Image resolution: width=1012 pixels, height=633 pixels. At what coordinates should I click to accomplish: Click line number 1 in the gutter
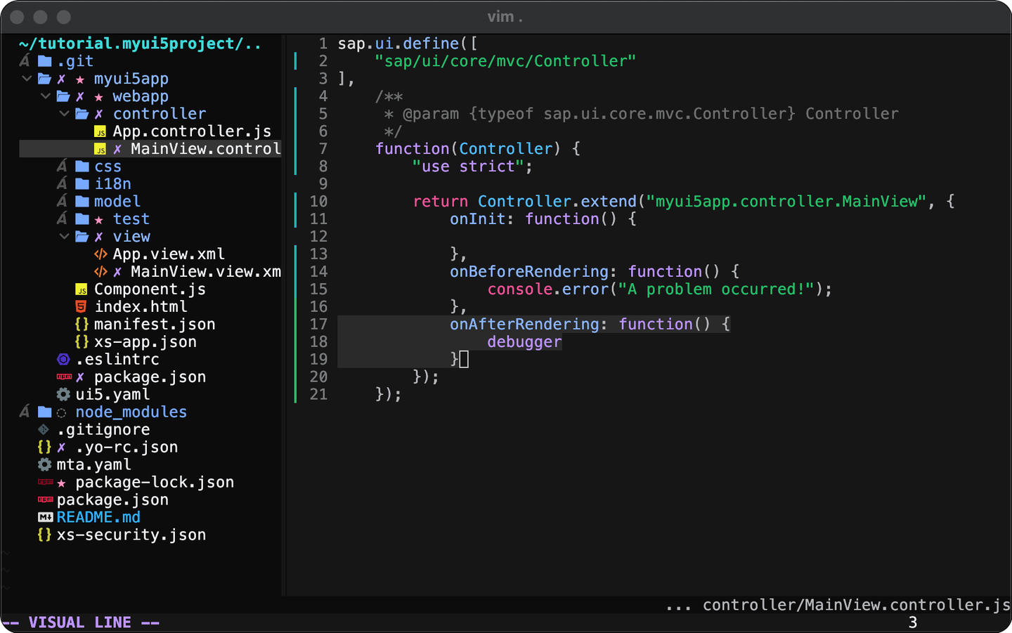(323, 44)
